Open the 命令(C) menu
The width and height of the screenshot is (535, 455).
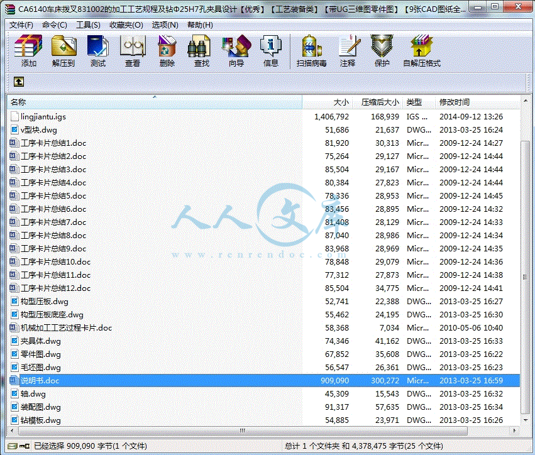click(55, 25)
